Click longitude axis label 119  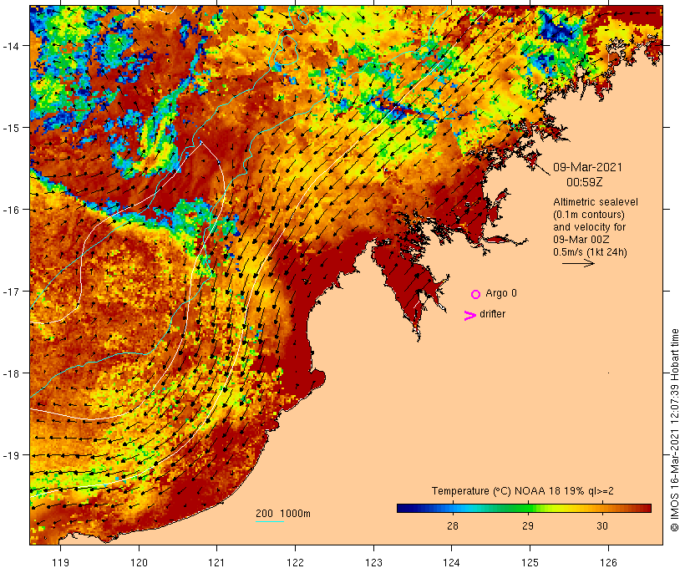(60, 562)
